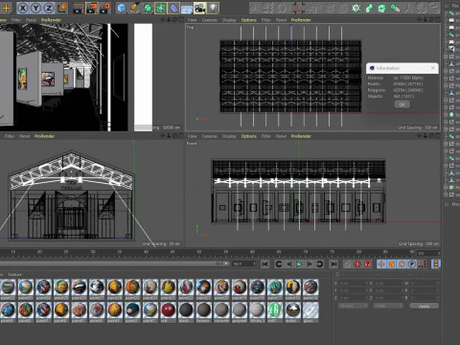Image resolution: width=460 pixels, height=345 pixels.
Task: Jump to next keyframe
Action: pyautogui.click(x=319, y=264)
